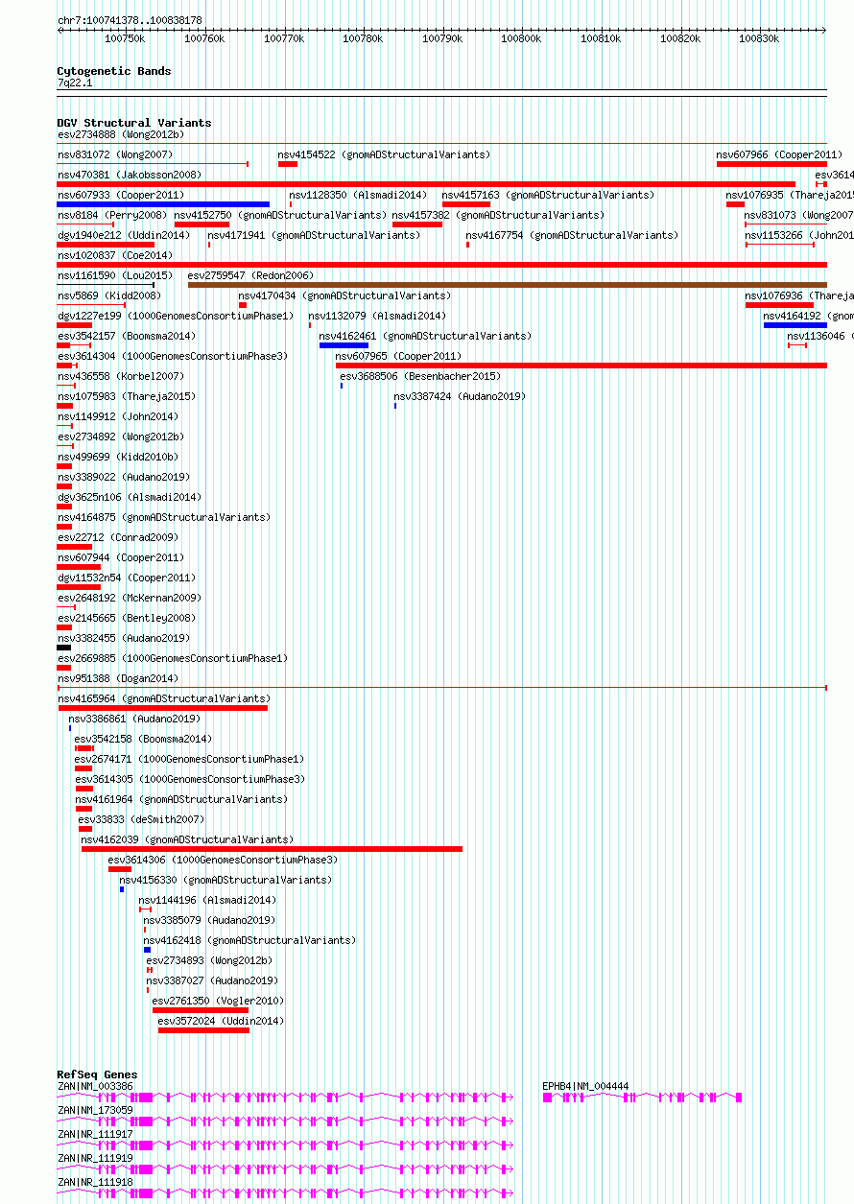Click esv2761350 (Vogler2010) label
The height and width of the screenshot is (1204, 854).
(x=216, y=1002)
